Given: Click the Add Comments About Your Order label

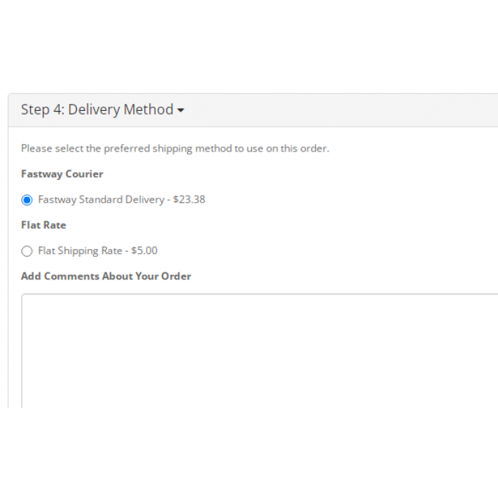Looking at the screenshot, I should (x=106, y=276).
